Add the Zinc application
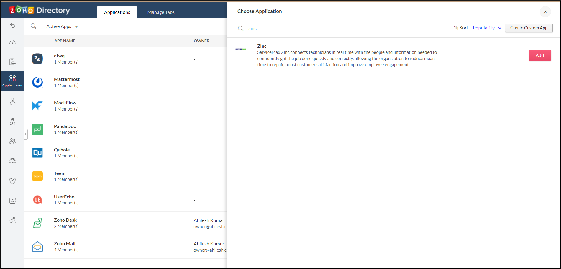 tap(539, 55)
